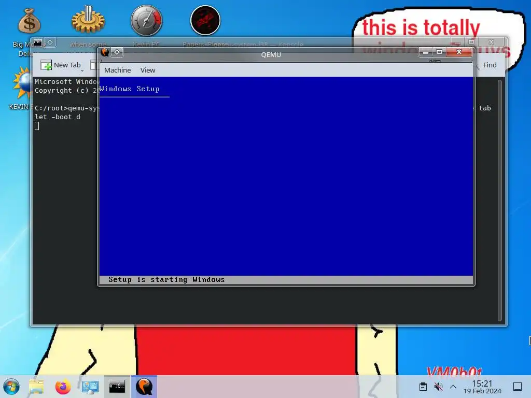Expand the New Tab dropdown arrow in Konsole
The image size is (531, 398).
[x=82, y=70]
